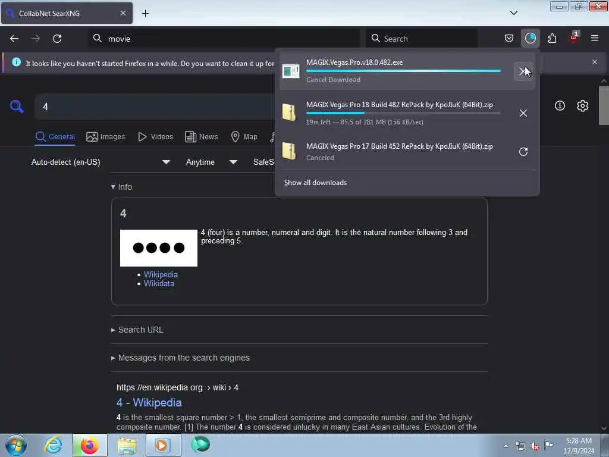Viewport: 609px width, 457px height.
Task: Open the Windows Start menu
Action: click(x=16, y=445)
